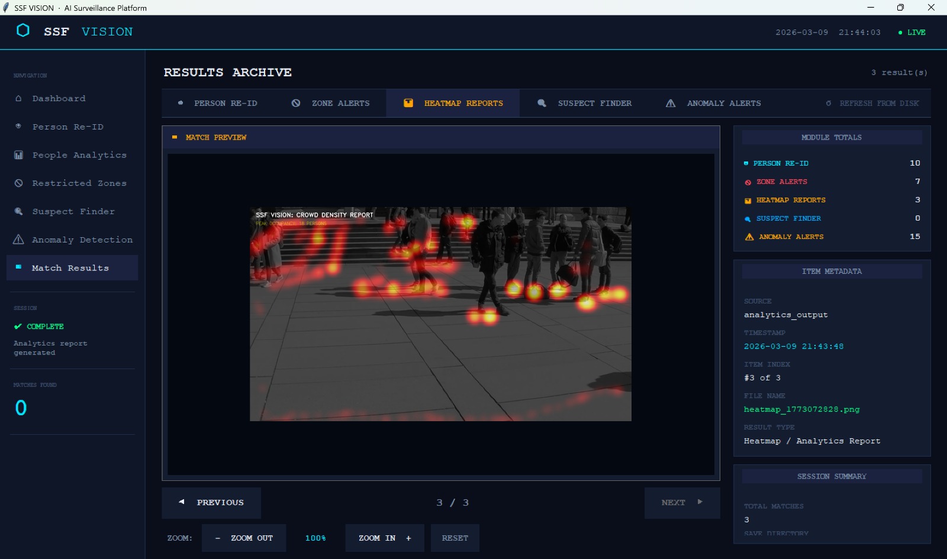Click the Zoom In button
The height and width of the screenshot is (559, 947).
(384, 538)
